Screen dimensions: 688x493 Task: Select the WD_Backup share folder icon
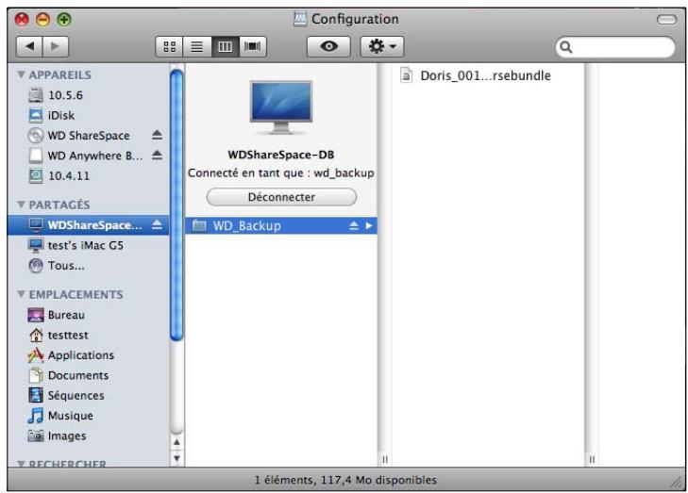[x=199, y=225]
